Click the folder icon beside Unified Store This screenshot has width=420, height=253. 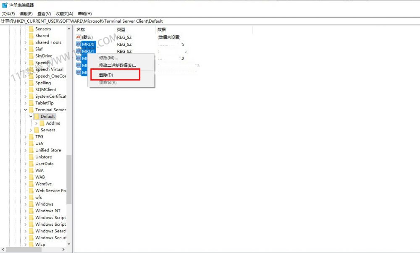(31, 150)
